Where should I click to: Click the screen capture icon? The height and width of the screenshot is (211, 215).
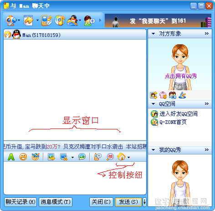point(64,157)
